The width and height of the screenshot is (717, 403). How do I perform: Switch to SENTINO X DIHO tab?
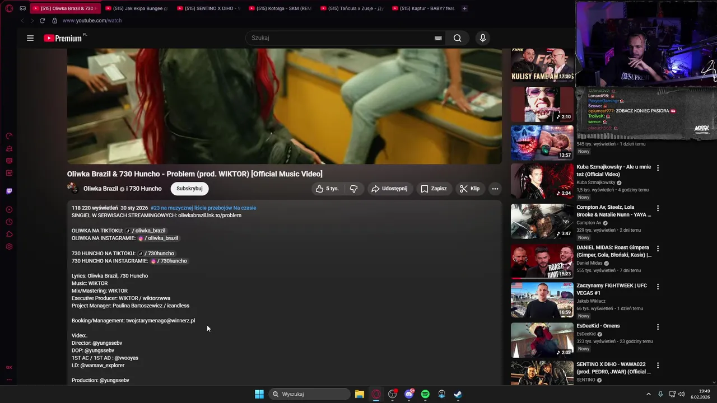click(208, 8)
